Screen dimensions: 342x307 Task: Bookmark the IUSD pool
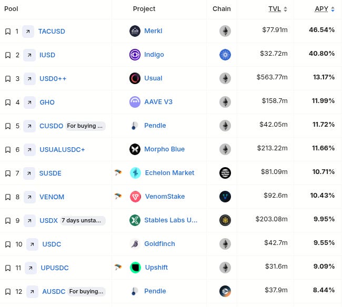tap(8, 55)
